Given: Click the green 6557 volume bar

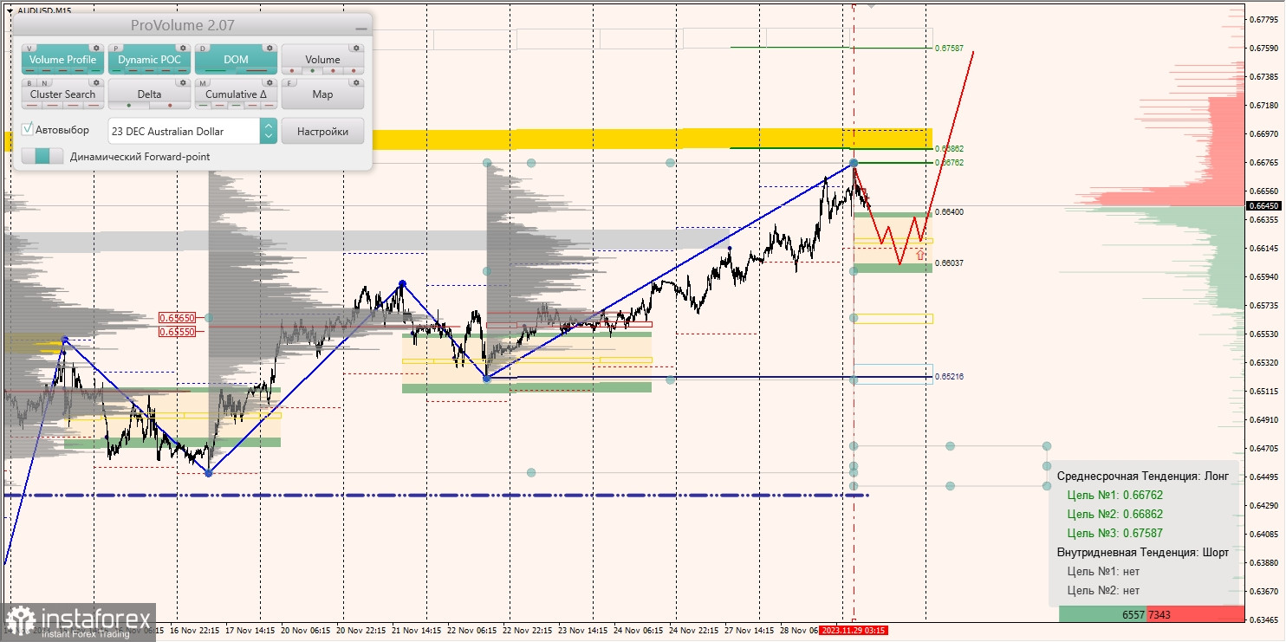Looking at the screenshot, I should pos(1102,614).
